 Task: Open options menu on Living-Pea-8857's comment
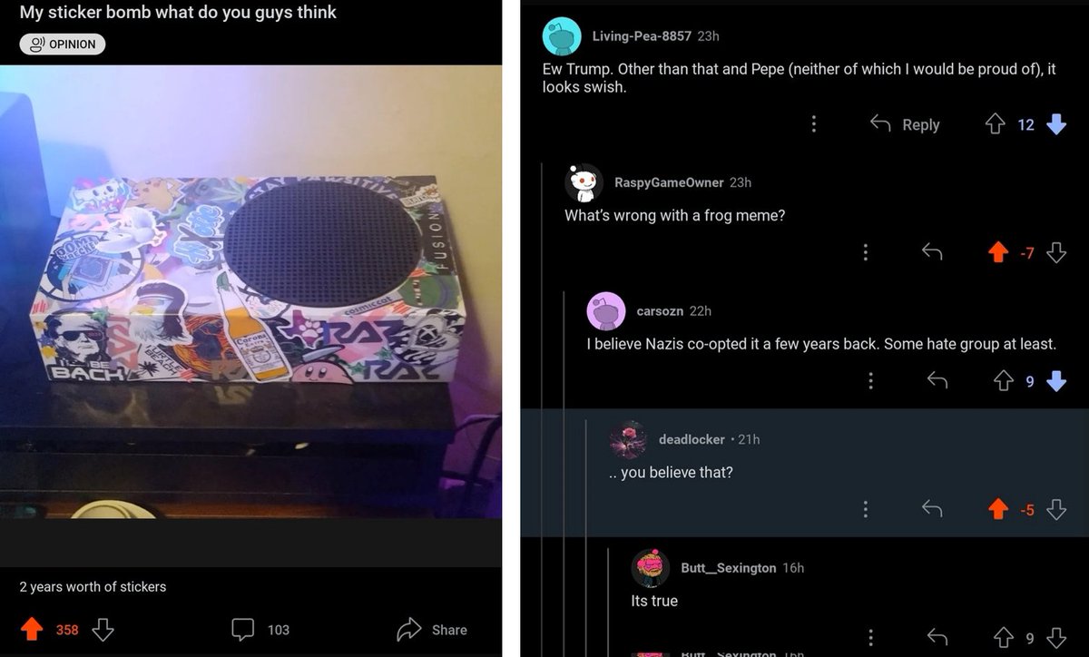click(x=813, y=124)
